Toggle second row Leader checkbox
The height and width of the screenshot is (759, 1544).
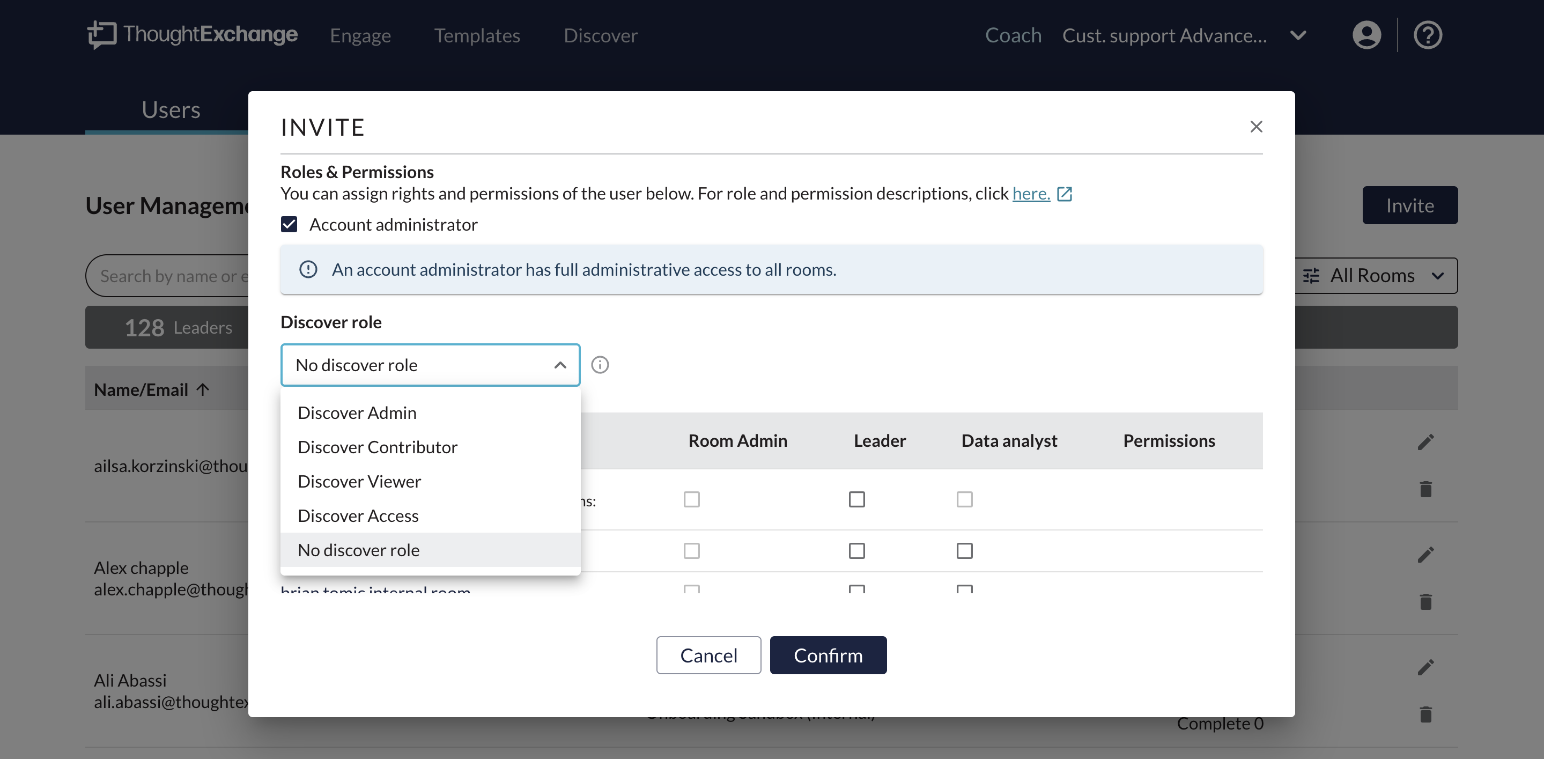pyautogui.click(x=857, y=550)
